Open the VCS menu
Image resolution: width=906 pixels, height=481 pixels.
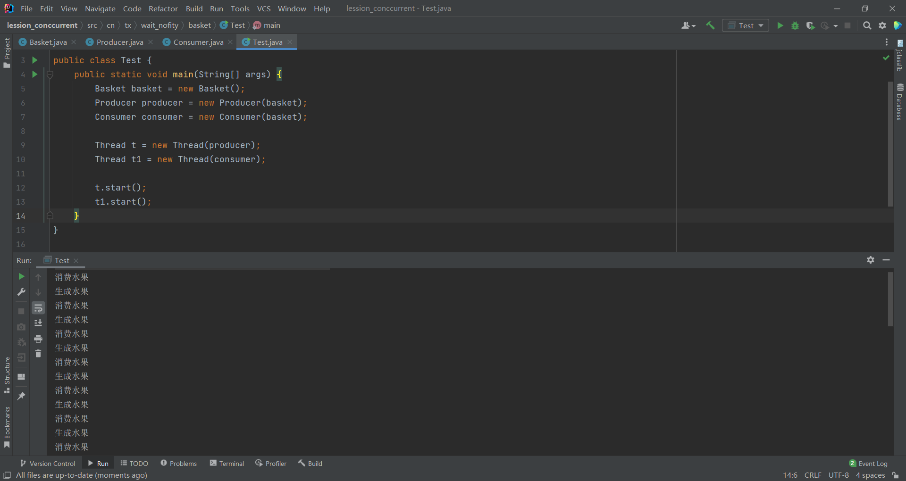tap(264, 8)
